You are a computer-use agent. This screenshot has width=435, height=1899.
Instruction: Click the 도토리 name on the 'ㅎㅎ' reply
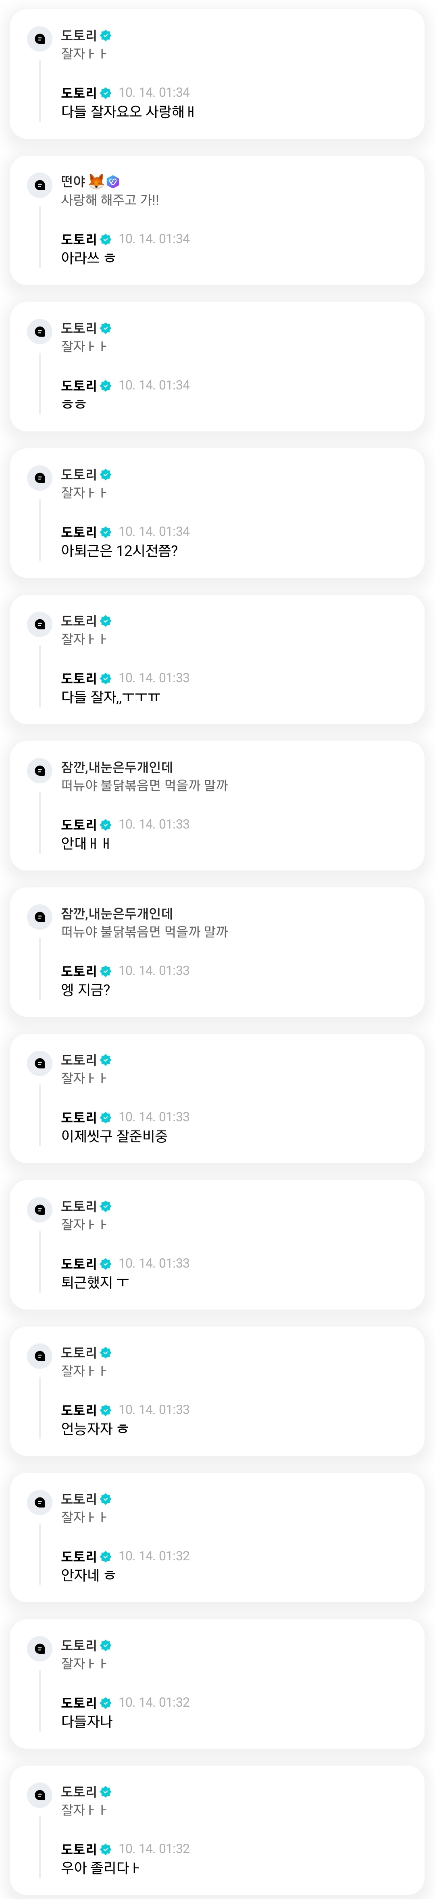coord(79,385)
